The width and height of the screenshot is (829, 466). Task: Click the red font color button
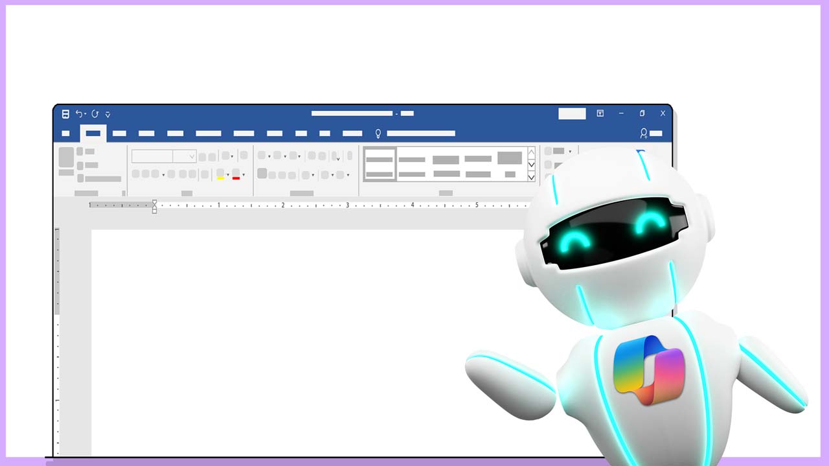click(x=236, y=174)
